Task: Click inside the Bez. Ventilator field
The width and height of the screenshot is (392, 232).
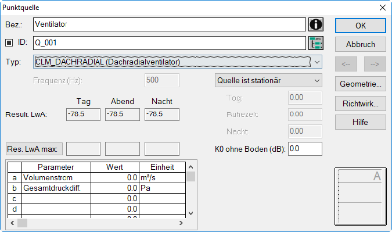Action: point(169,24)
